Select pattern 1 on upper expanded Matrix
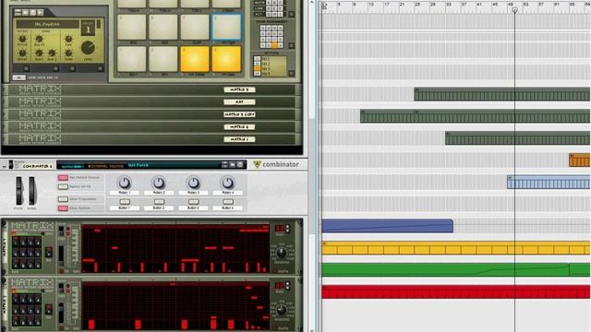591x332 pixels. (16, 243)
